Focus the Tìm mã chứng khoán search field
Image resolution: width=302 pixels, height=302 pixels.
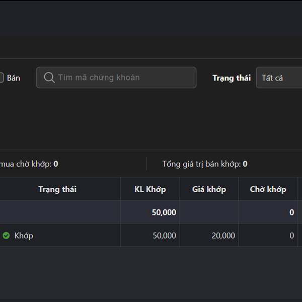click(116, 78)
